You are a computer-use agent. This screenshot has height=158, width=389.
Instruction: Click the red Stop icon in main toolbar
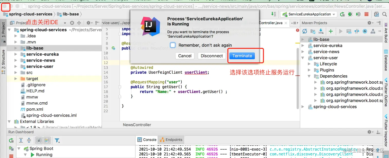click(x=366, y=14)
